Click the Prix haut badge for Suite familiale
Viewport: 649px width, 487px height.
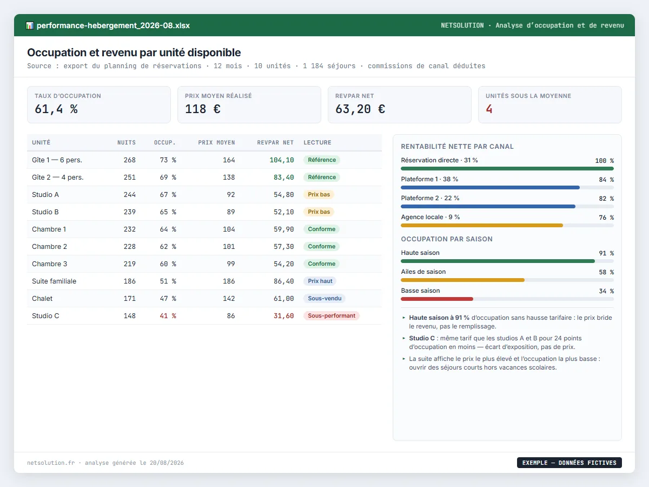pos(320,281)
